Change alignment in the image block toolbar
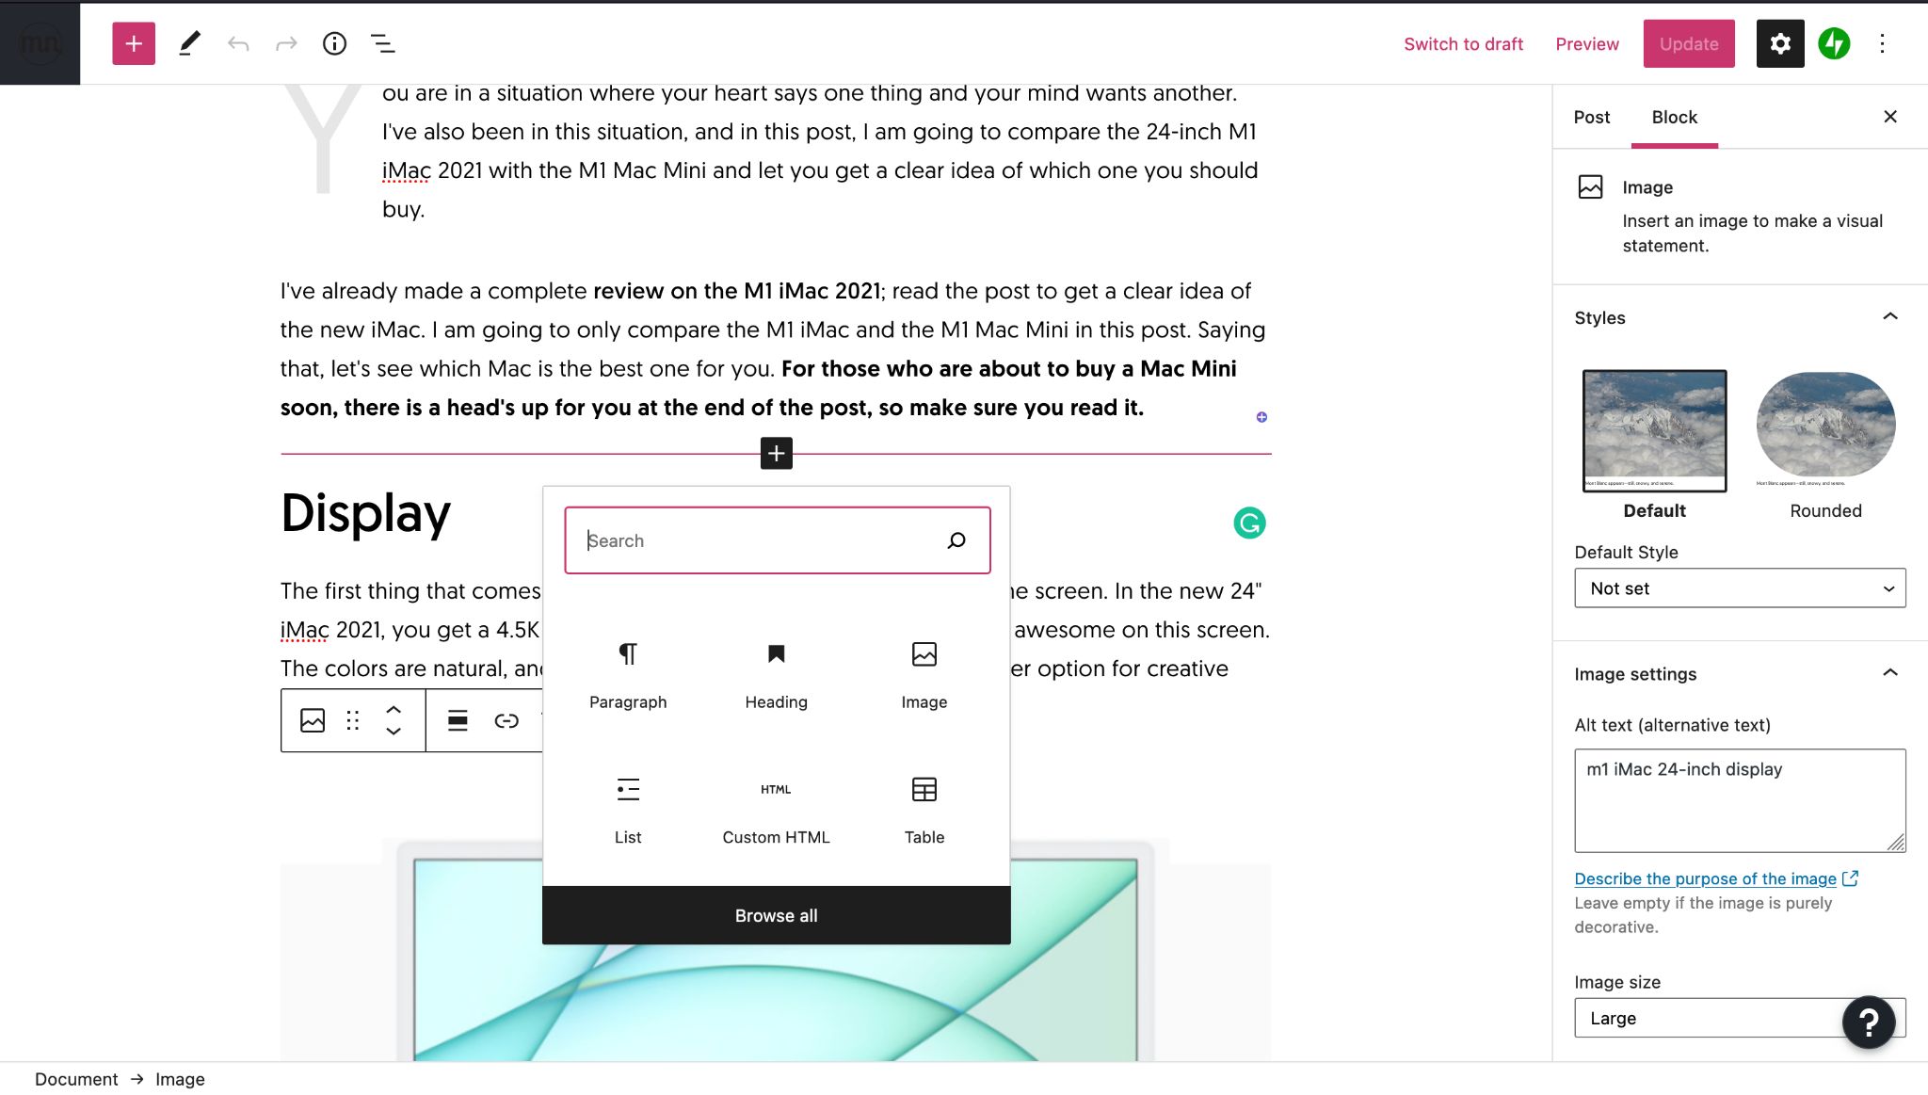1928x1095 pixels. (x=458, y=720)
